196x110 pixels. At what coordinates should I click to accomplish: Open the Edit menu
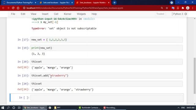coord(23,14)
